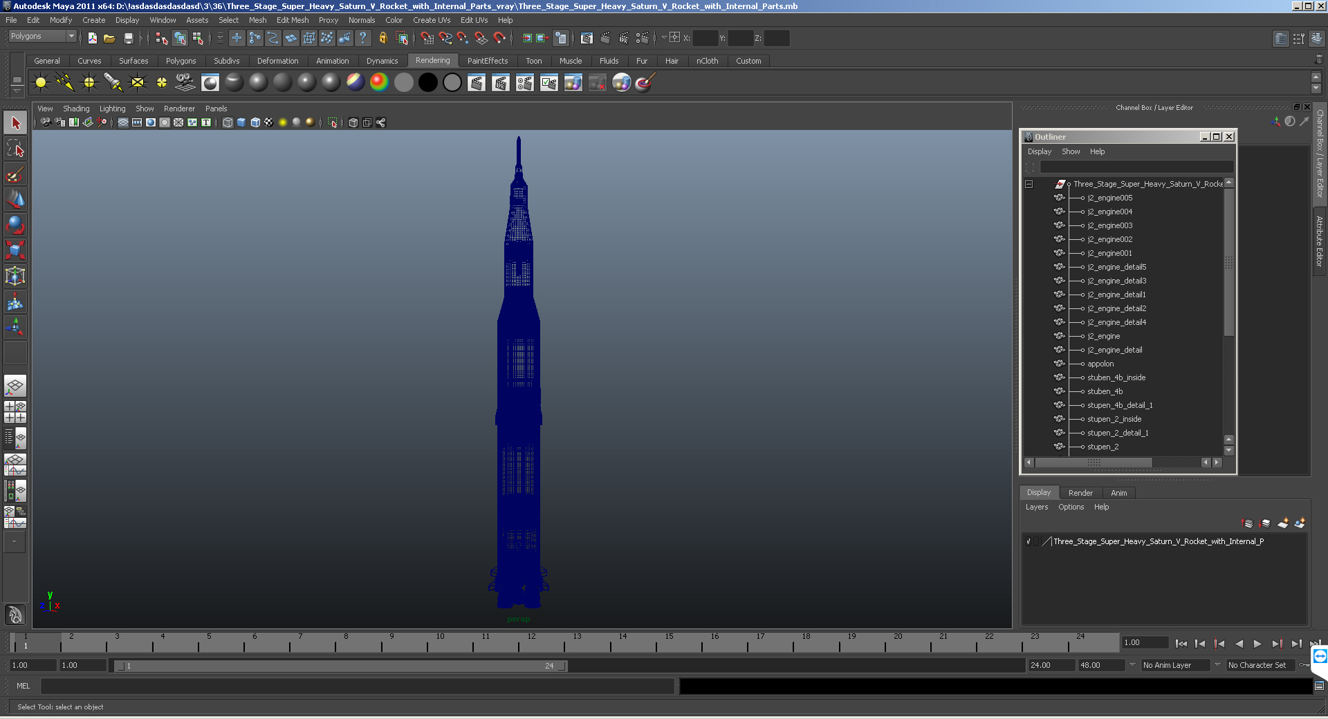
Task: Create an area light from the shelf
Action: pos(138,83)
